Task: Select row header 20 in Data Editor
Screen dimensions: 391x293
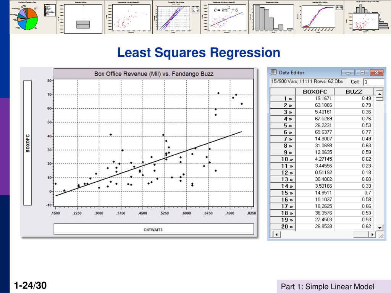Action: click(283, 227)
